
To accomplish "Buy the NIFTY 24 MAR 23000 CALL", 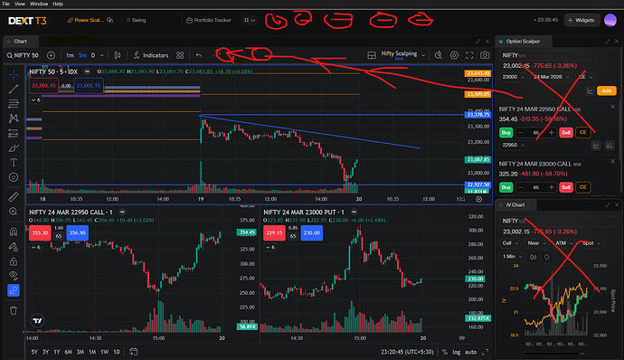I will [x=506, y=187].
